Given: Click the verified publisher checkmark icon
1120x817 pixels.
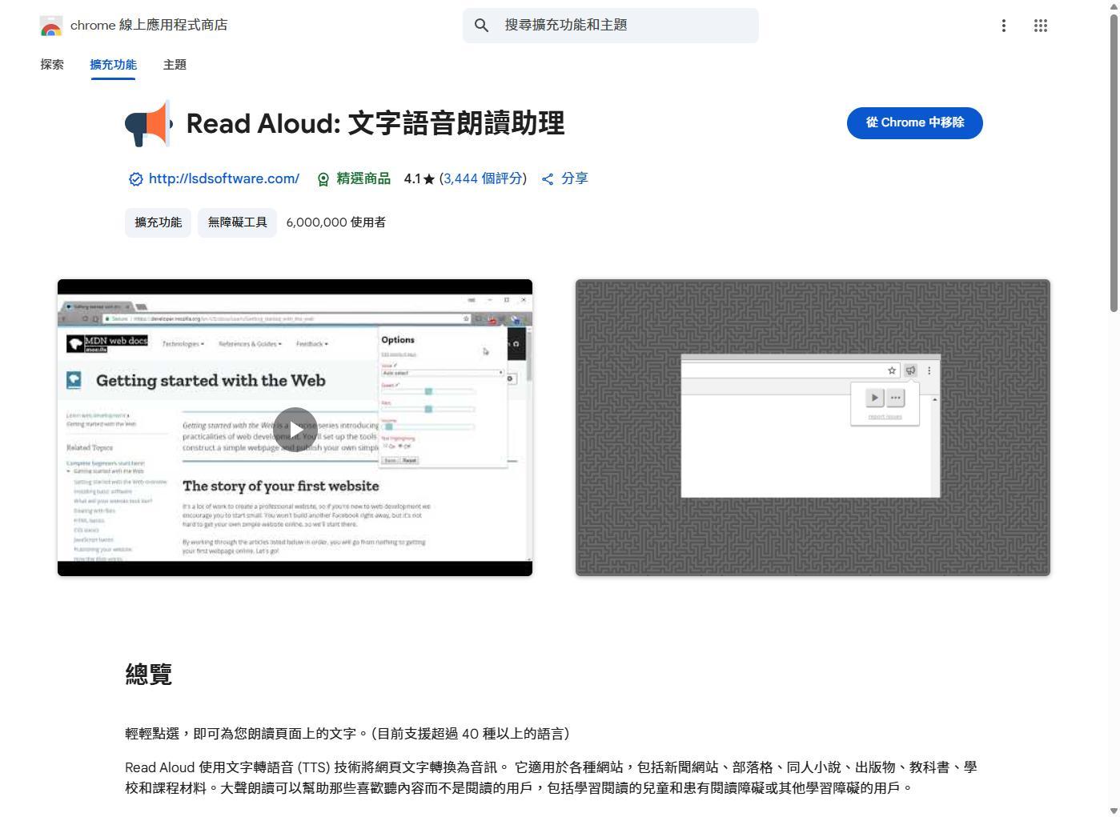Looking at the screenshot, I should pyautogui.click(x=135, y=178).
